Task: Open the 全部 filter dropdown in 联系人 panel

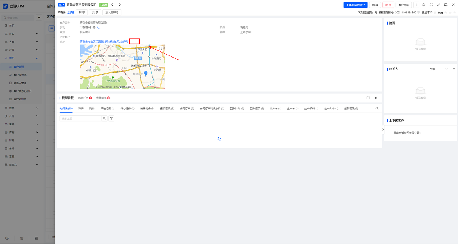Action: (438, 69)
